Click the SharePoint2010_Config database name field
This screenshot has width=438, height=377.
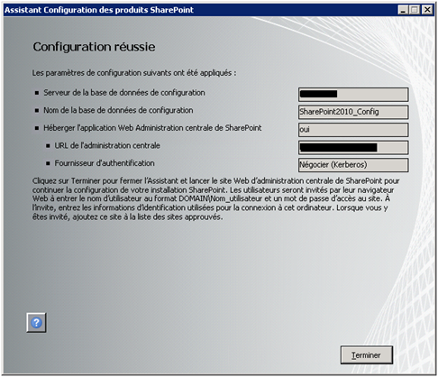(x=353, y=112)
